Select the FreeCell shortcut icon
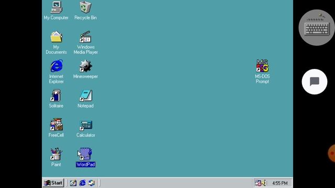Screen dimensions: 335x188 [56, 125]
